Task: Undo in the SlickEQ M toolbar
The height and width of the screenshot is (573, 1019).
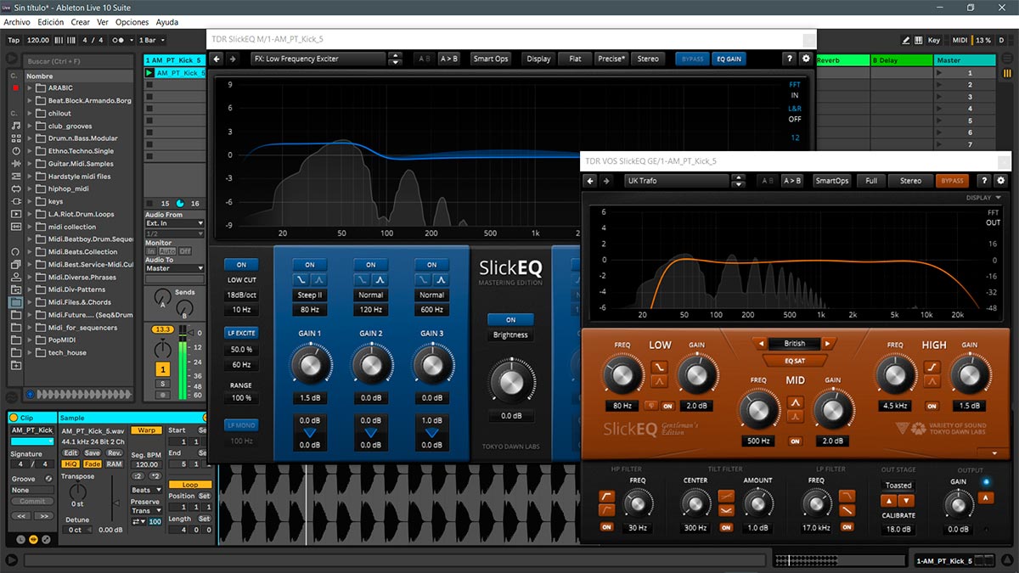Action: pyautogui.click(x=217, y=59)
